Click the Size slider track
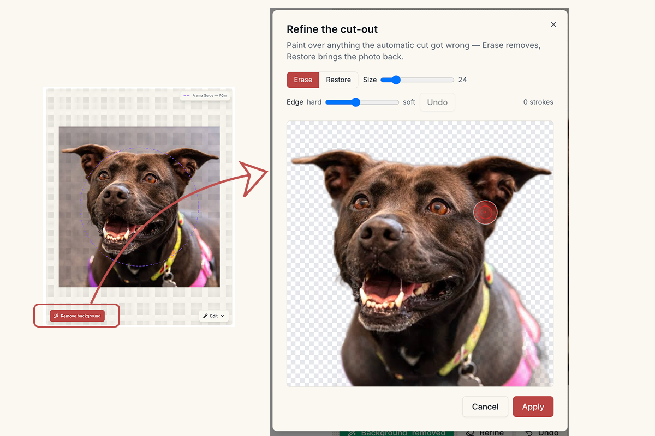The width and height of the screenshot is (655, 436). click(x=417, y=80)
